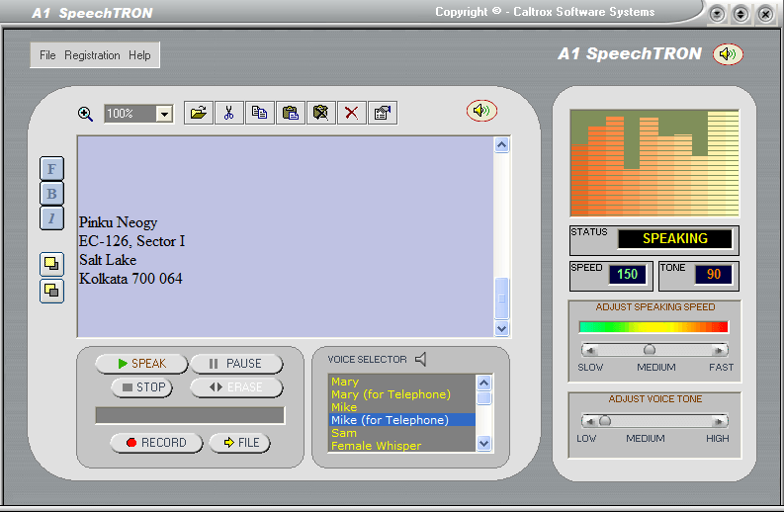Toggle bold with the B button
This screenshot has height=512, width=784.
pos(52,194)
